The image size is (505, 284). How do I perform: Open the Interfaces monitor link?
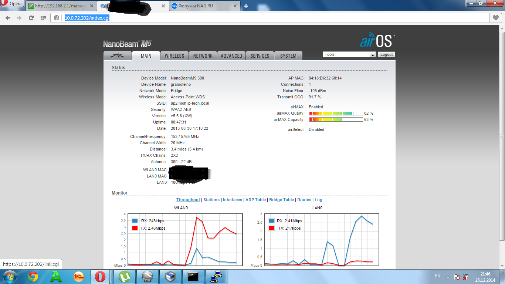point(233,200)
